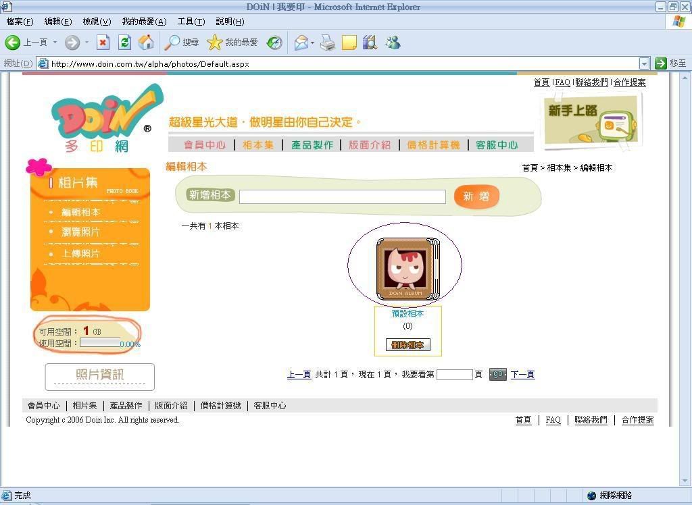Click the yellow note Discuss icon
Viewport: 692px width, 505px height.
(349, 43)
